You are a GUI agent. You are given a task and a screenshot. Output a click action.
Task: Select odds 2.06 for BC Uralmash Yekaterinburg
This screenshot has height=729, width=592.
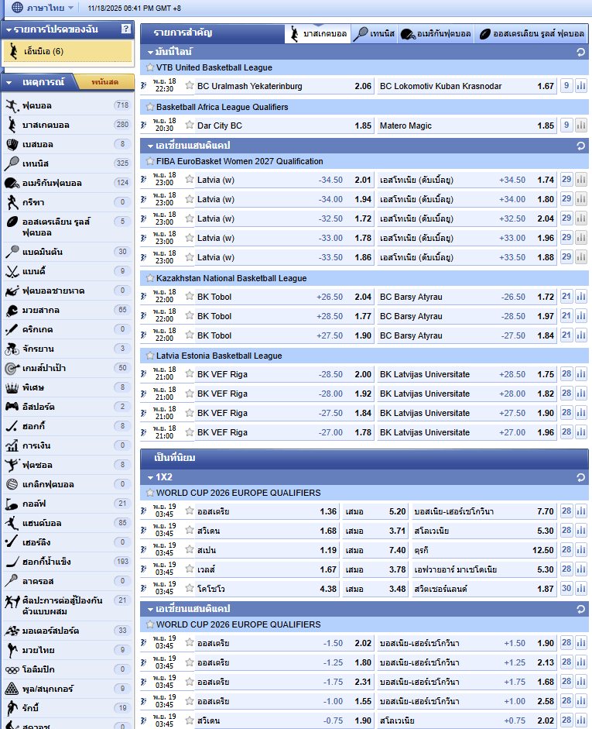tap(362, 86)
